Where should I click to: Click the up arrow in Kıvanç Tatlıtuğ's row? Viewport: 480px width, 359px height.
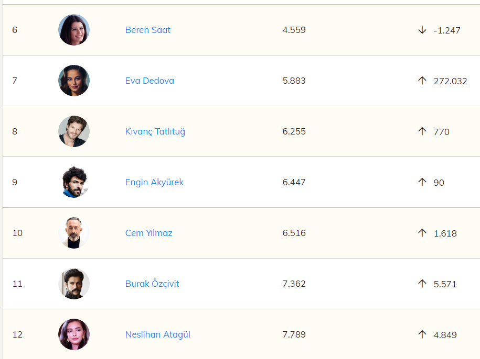(422, 131)
